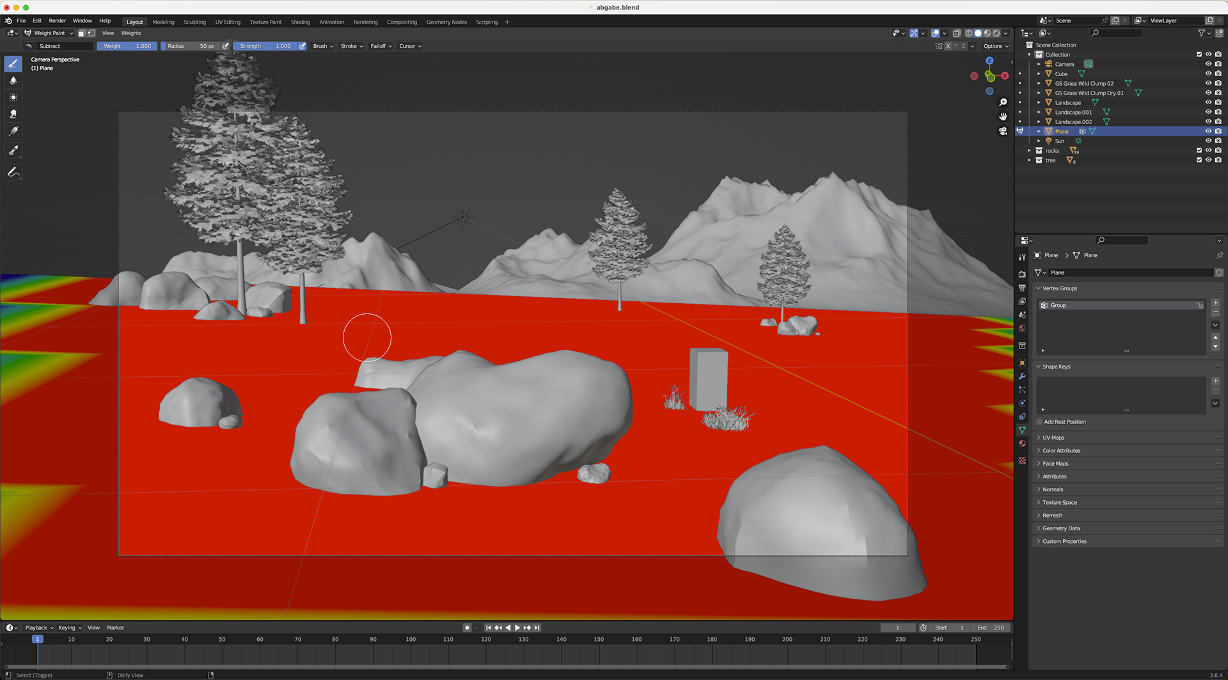The width and height of the screenshot is (1228, 680).
Task: Add a new vertex group
Action: click(x=1215, y=303)
